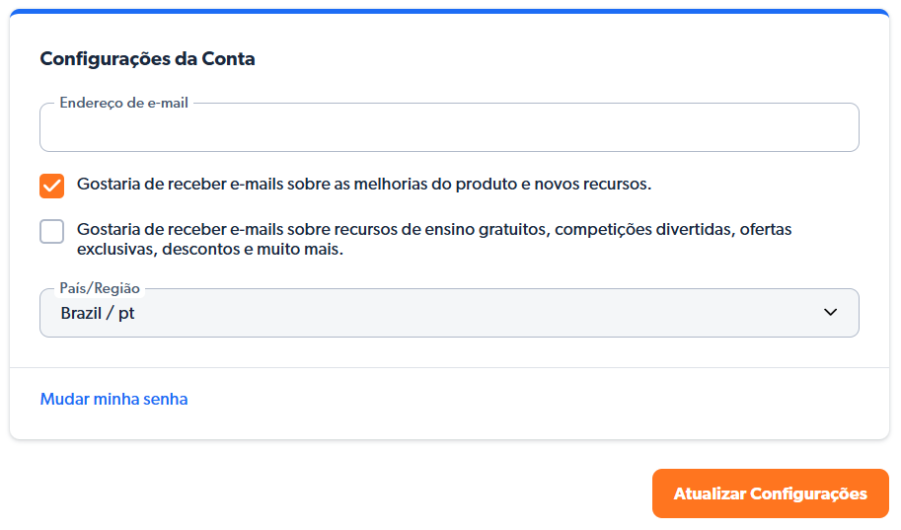Click the "exclusivas, descontos e muito mais" text line
The width and height of the screenshot is (901, 530).
(x=209, y=251)
